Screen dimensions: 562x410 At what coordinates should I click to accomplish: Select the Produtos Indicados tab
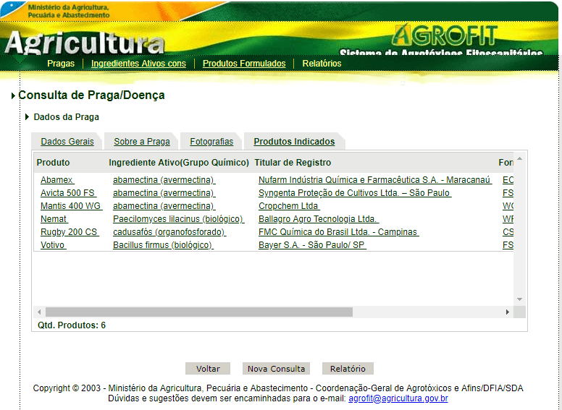click(x=294, y=142)
